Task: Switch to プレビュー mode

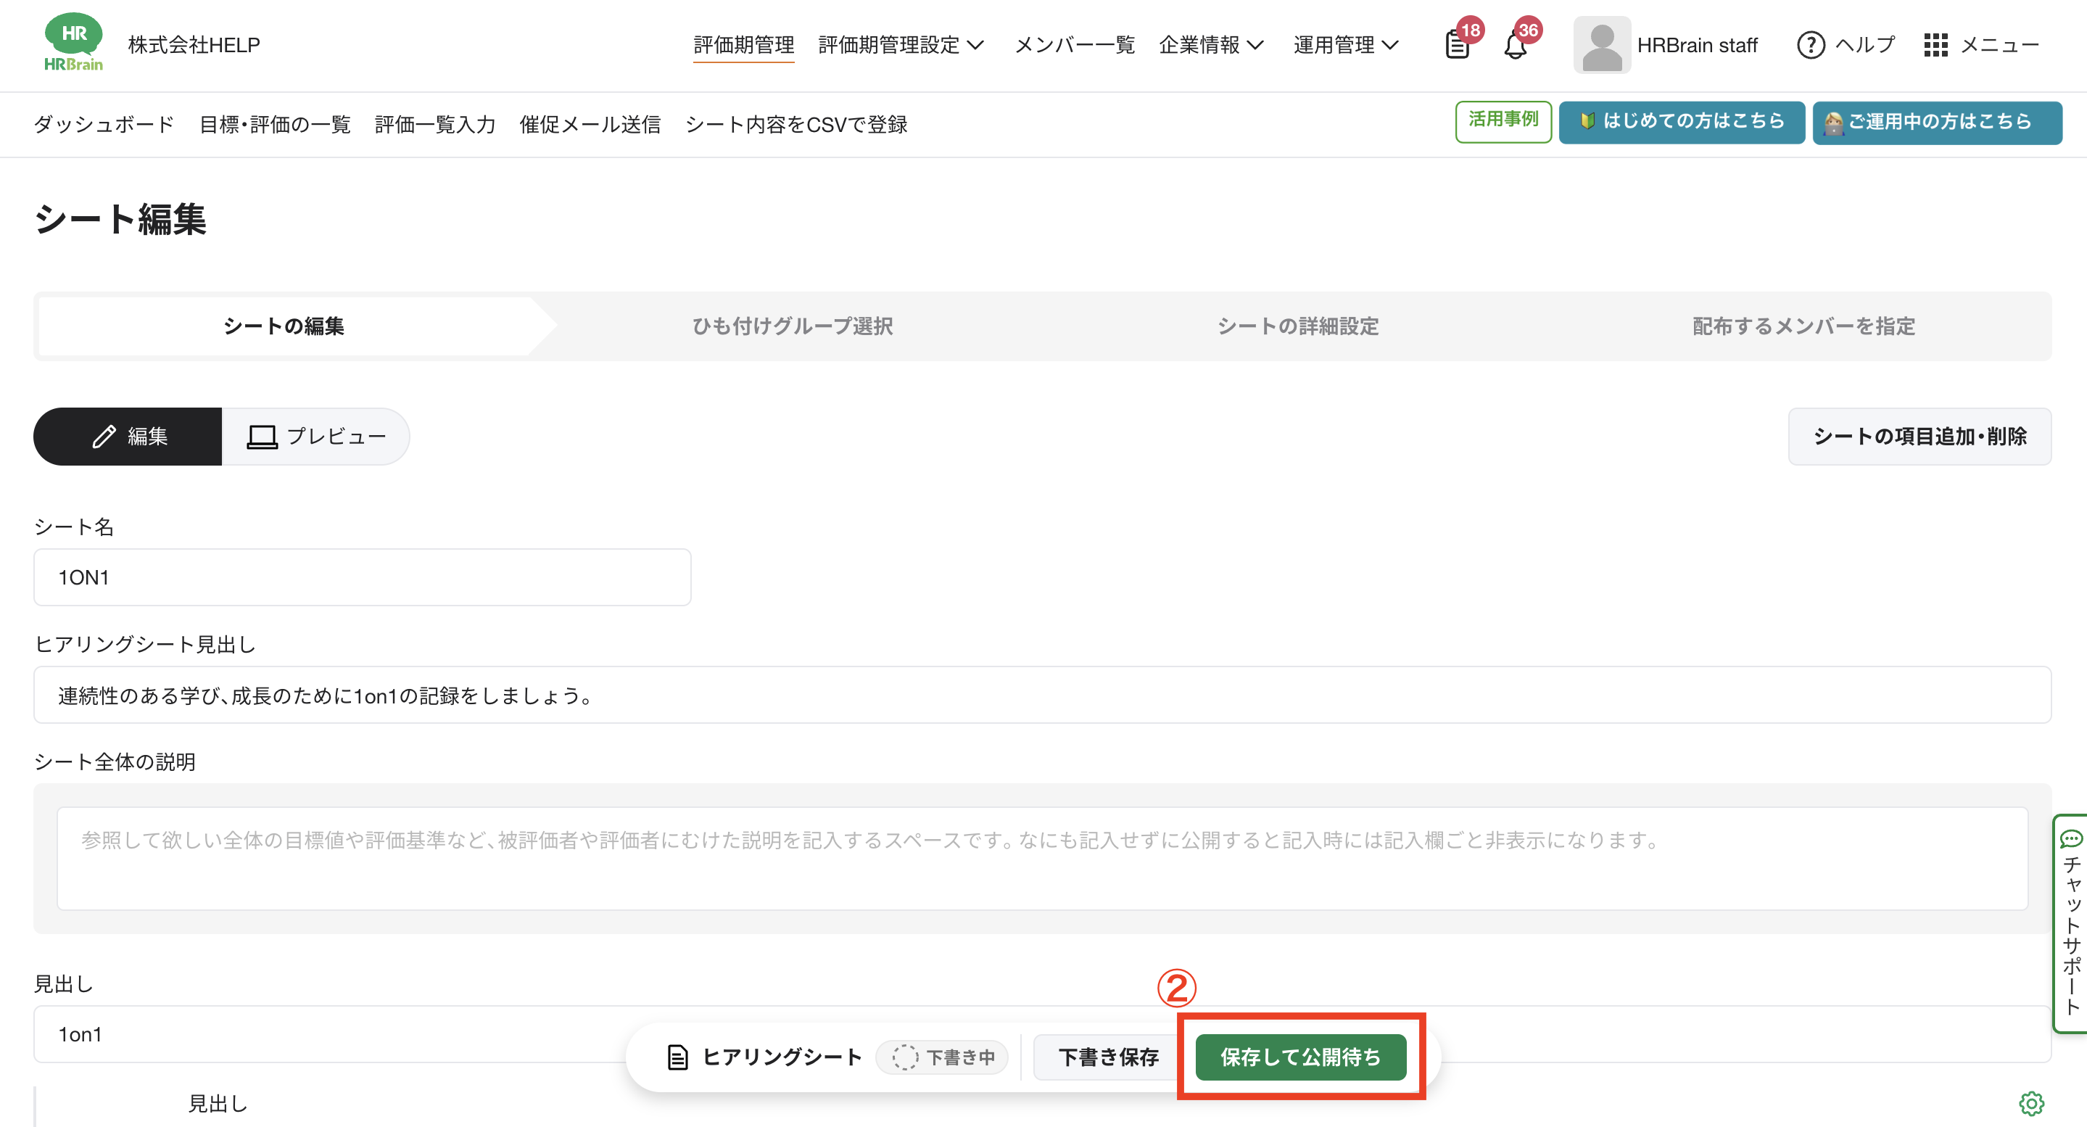Action: click(316, 437)
